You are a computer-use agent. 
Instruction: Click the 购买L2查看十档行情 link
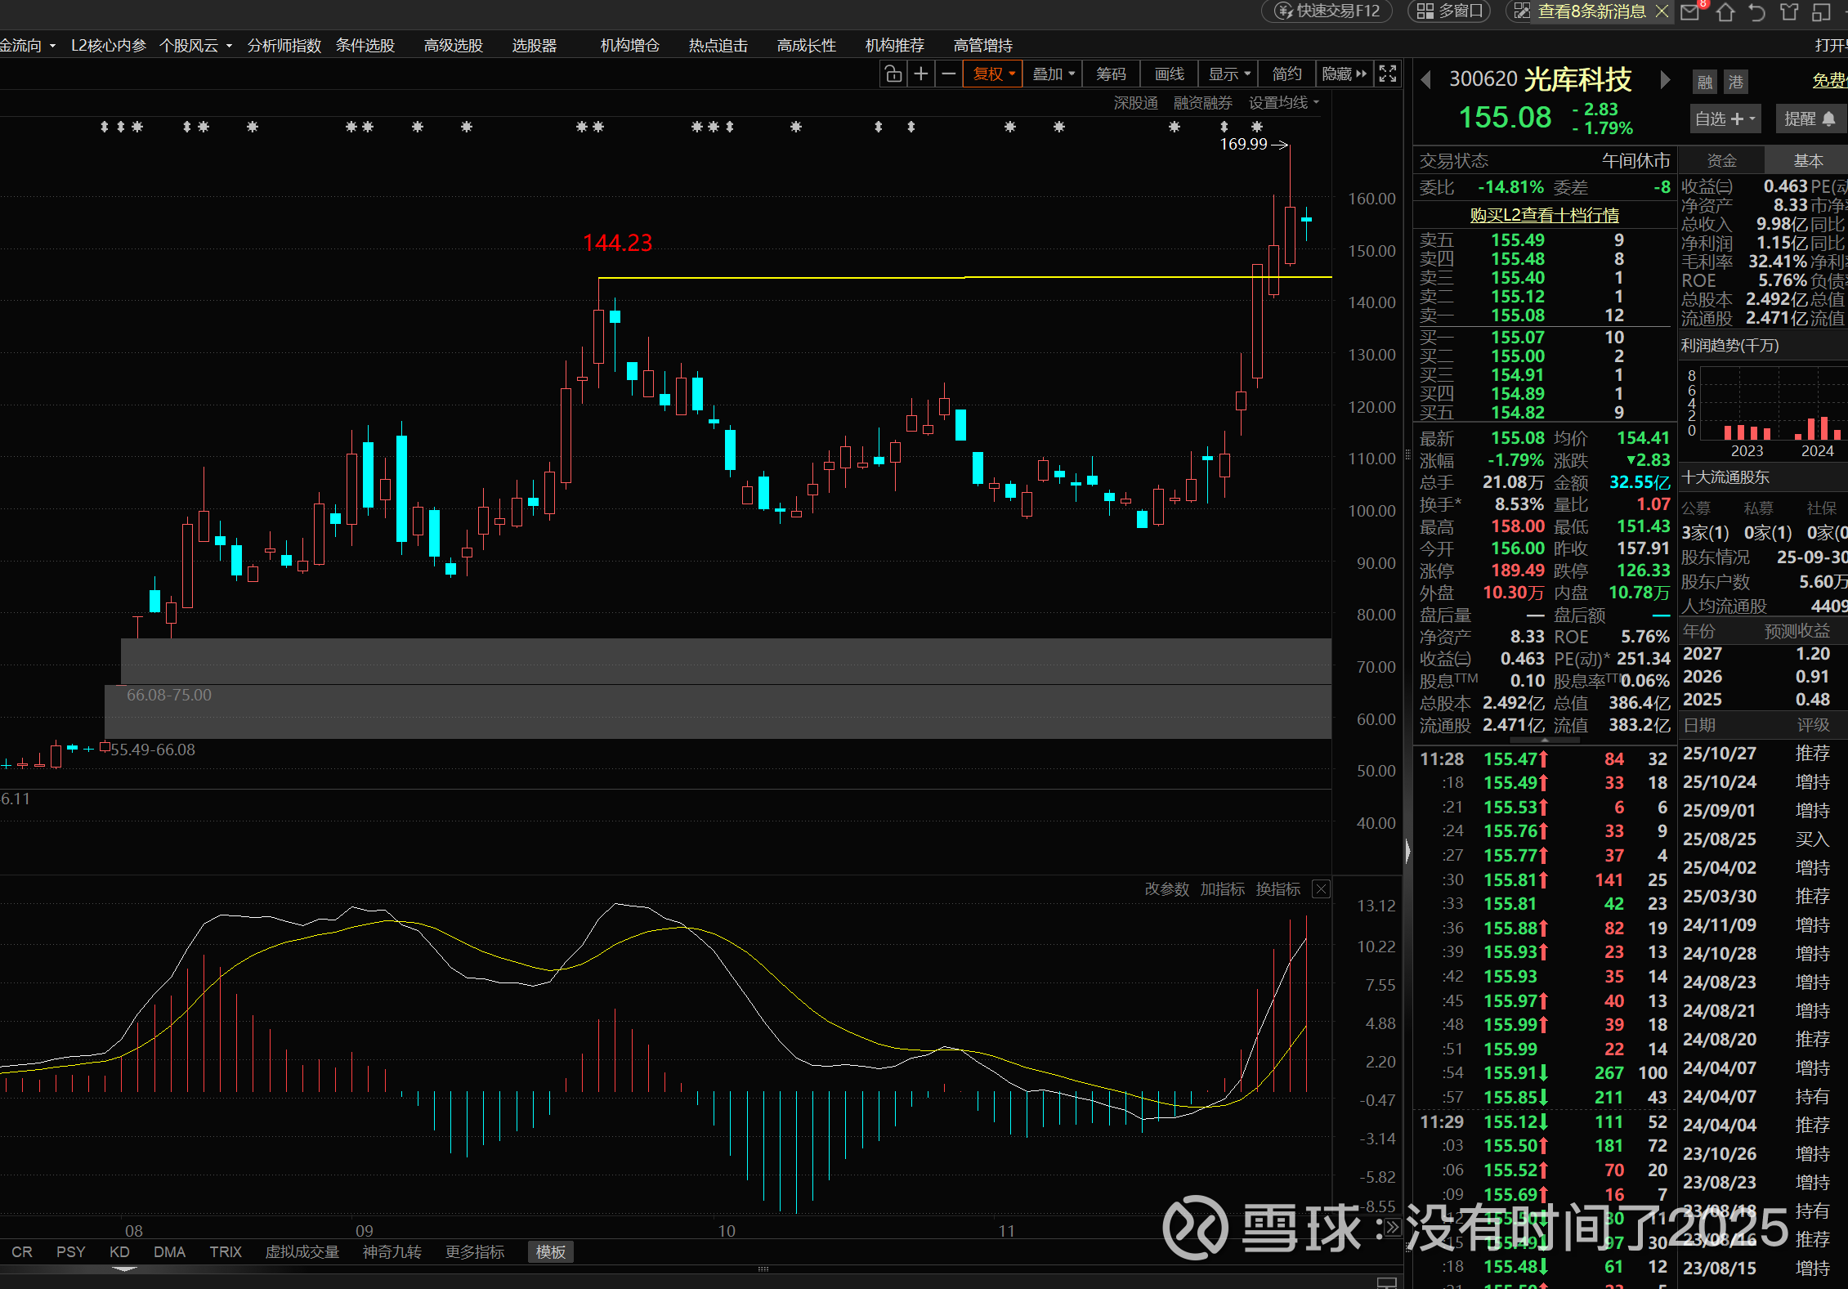(1544, 215)
